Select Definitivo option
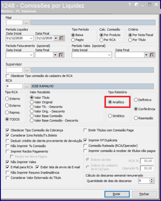The width and height of the screenshot is (161, 201). pyautogui.click(x=143, y=100)
